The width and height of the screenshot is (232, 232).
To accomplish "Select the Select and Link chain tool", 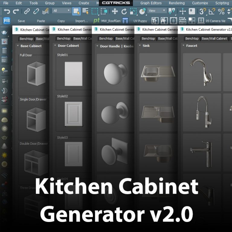I will point(27,11).
